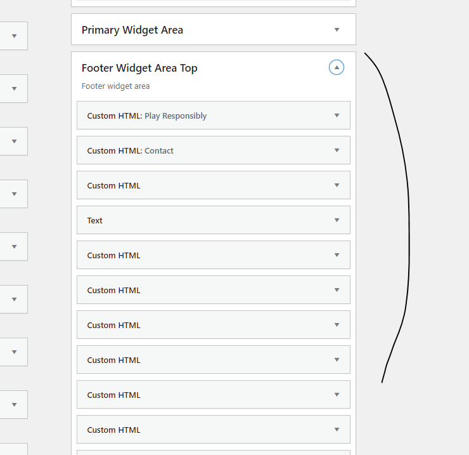469x455 pixels.
Task: Click title of Custom HTML directly below Text
Action: point(114,255)
